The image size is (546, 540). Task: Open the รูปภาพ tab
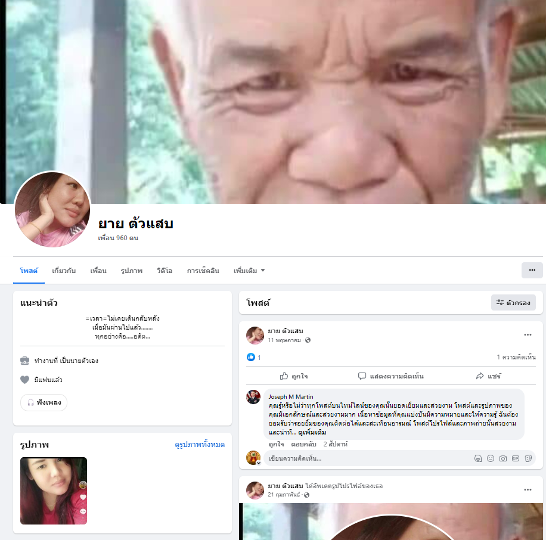pos(132,271)
